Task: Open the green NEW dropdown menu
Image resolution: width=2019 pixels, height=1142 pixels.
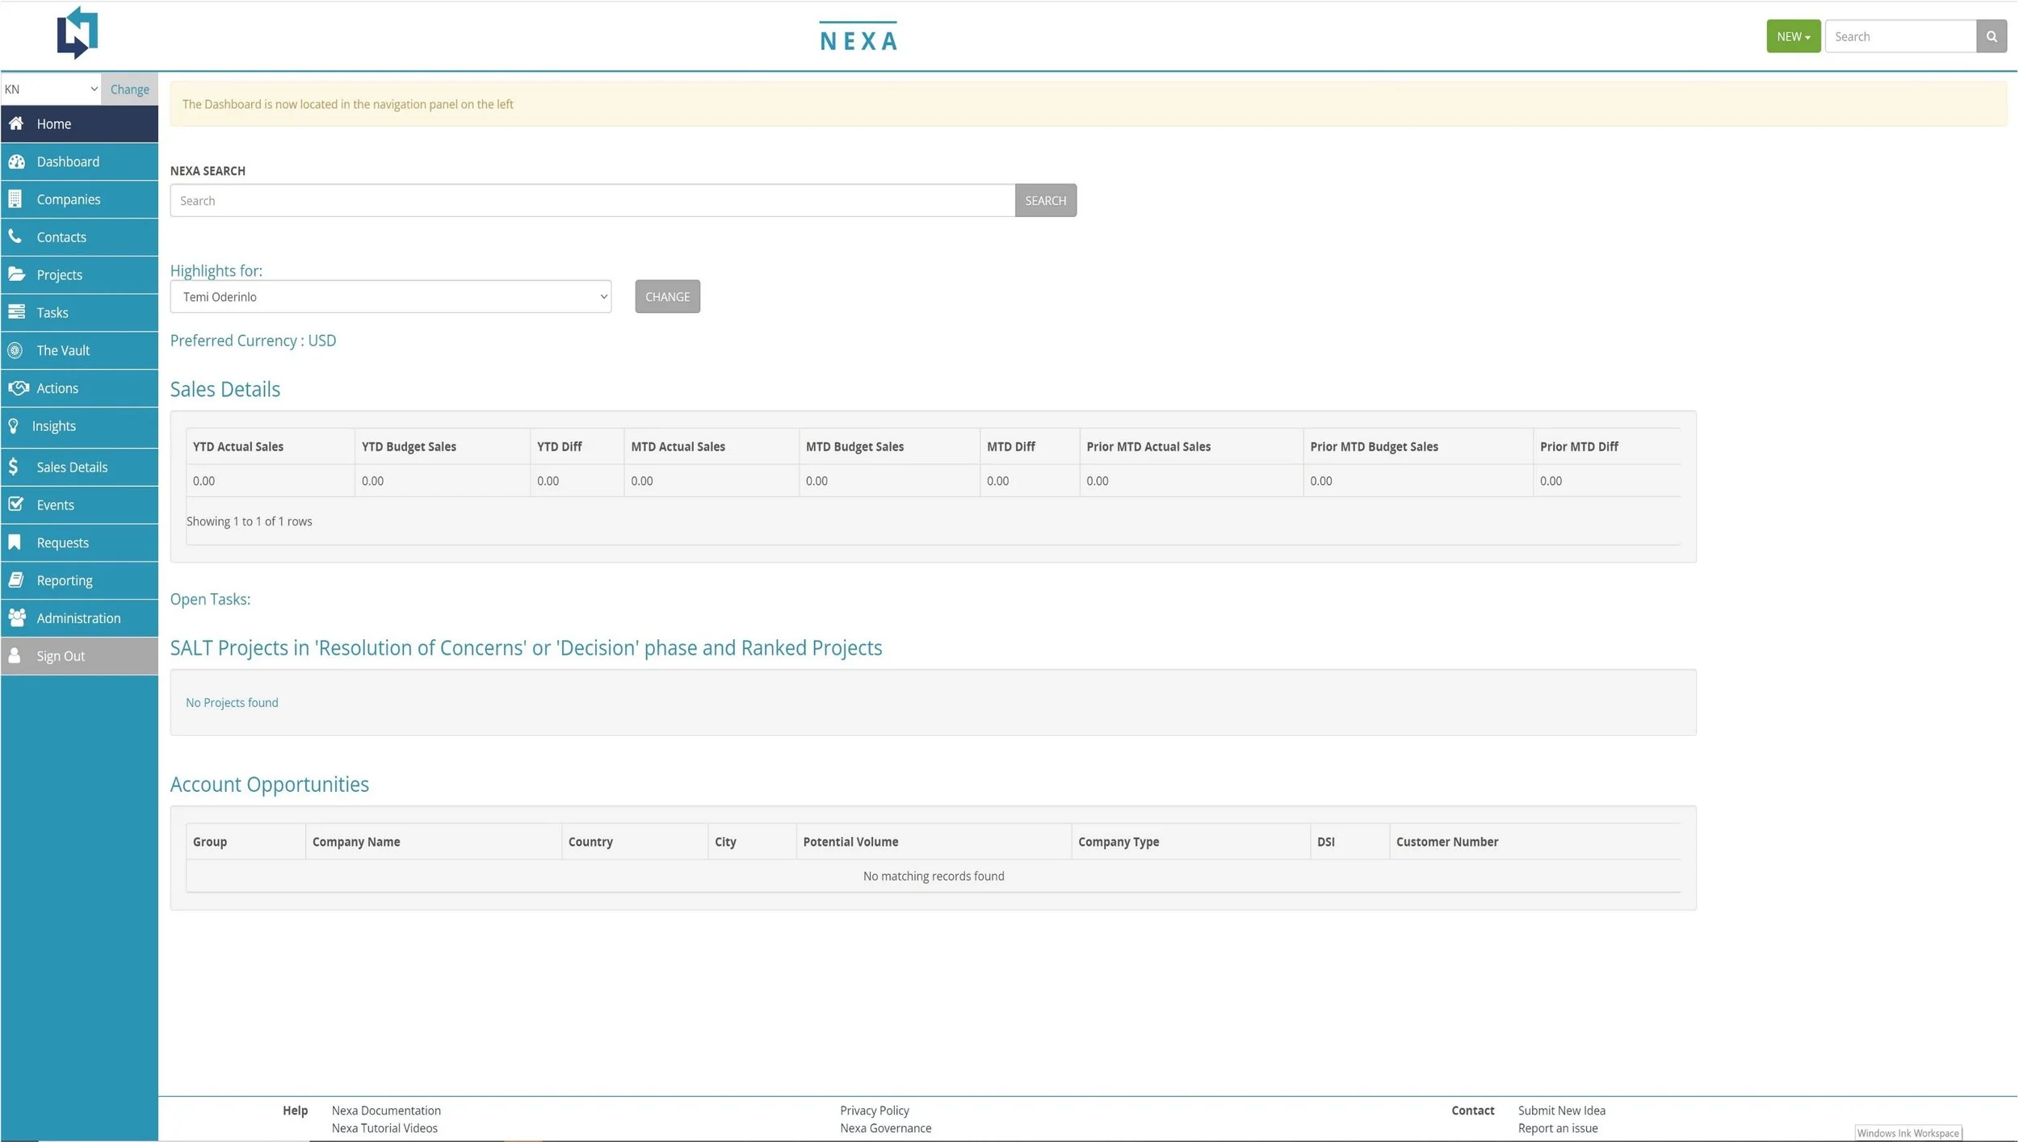Action: [x=1792, y=36]
